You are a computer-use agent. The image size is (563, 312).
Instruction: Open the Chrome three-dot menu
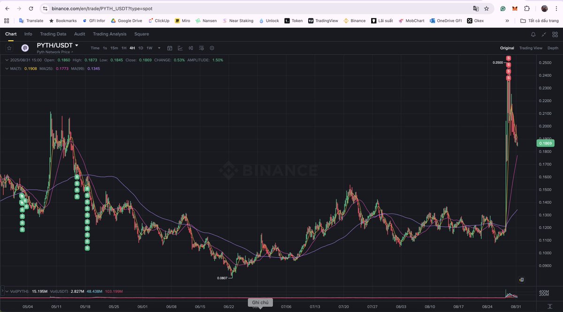(556, 8)
